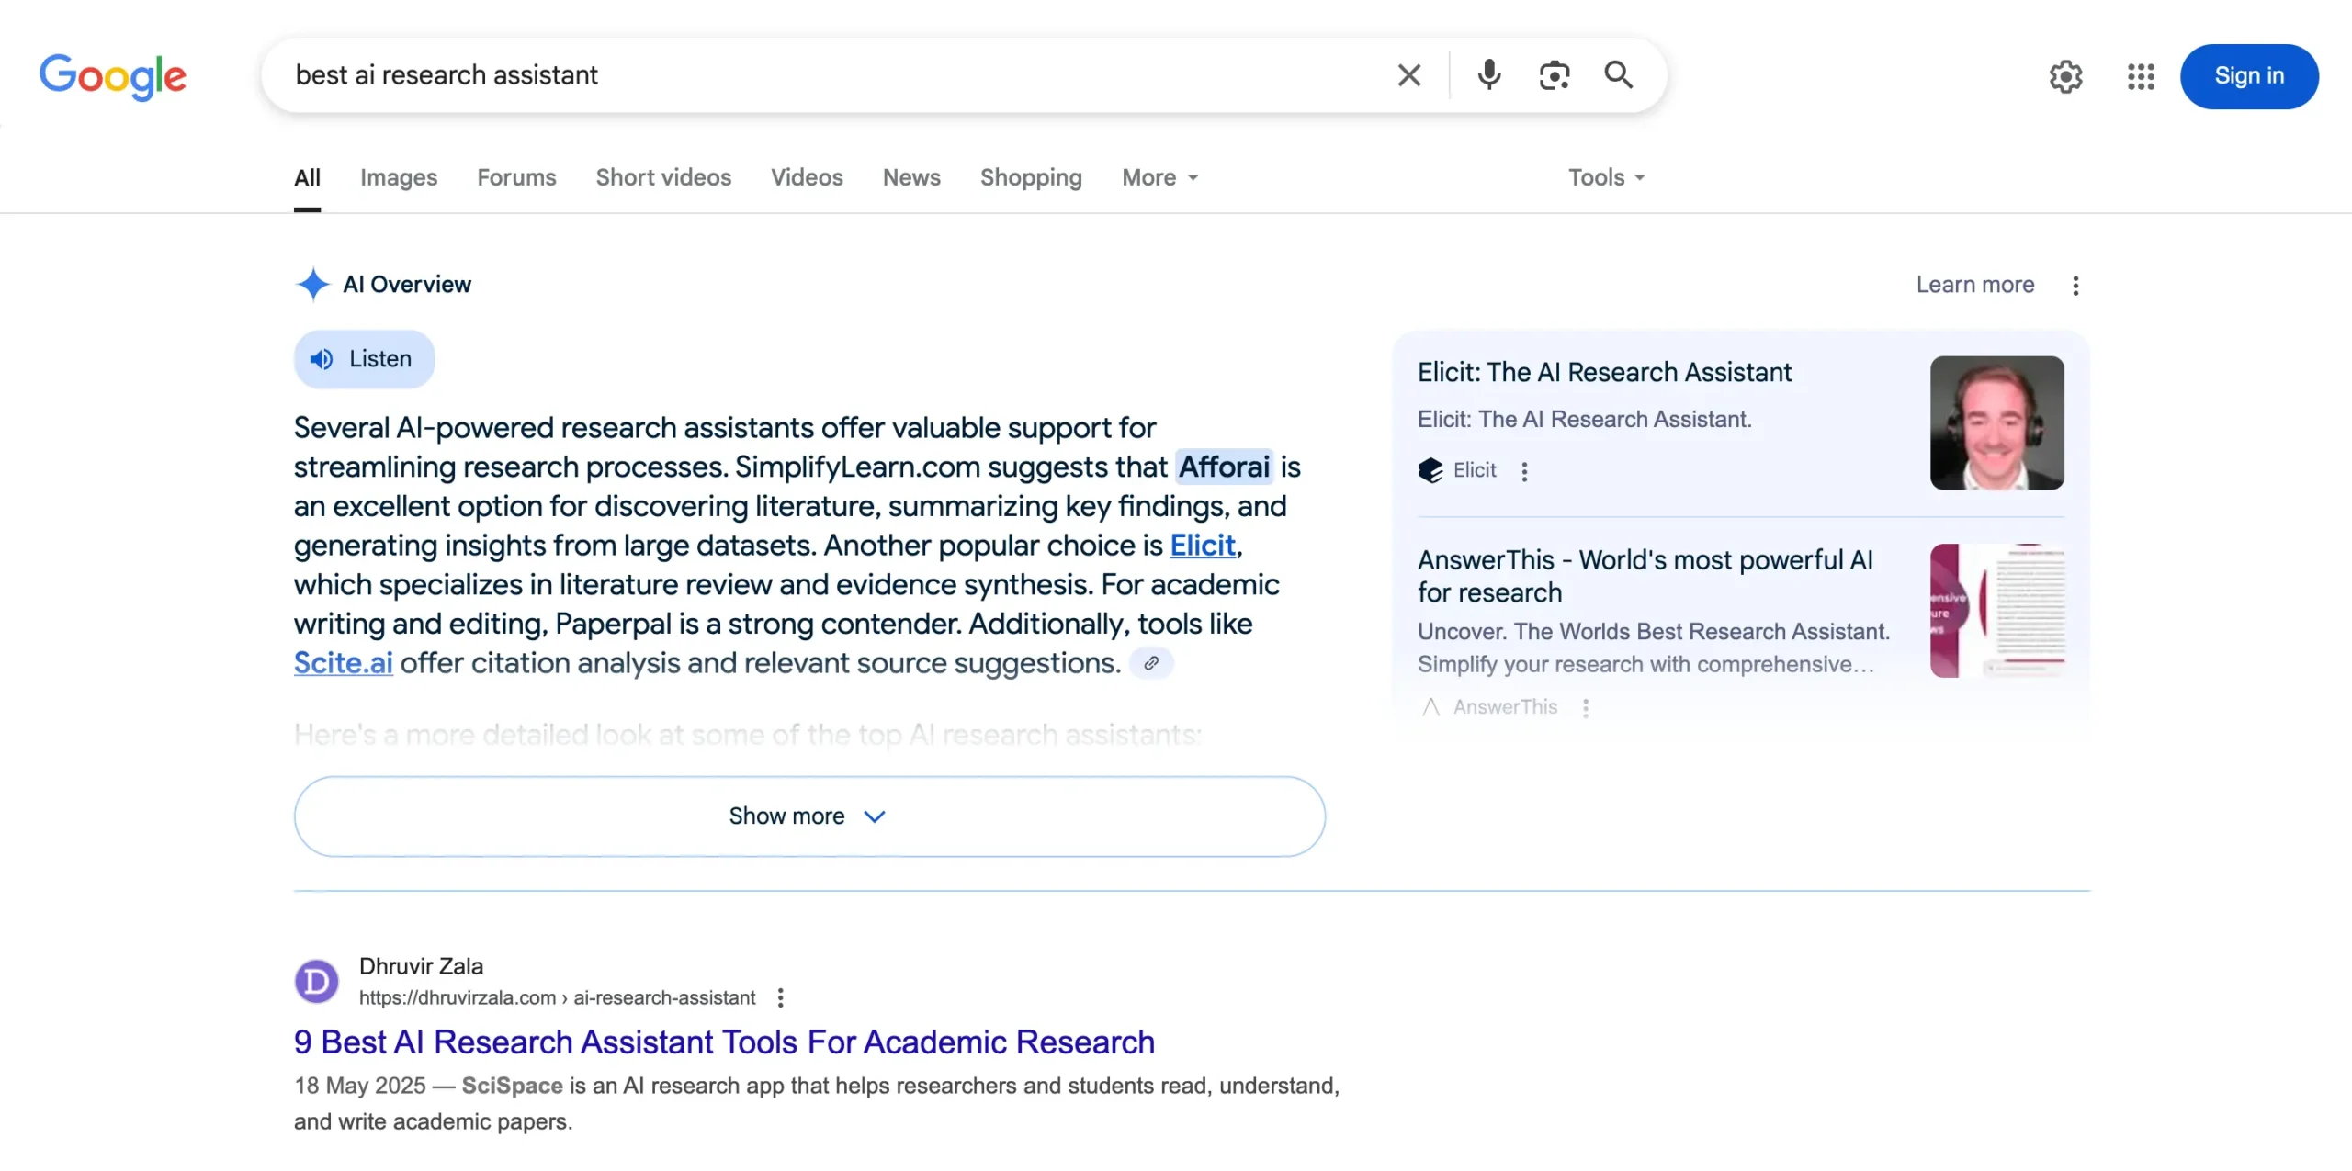Click Learn more for AI Overview
The height and width of the screenshot is (1171, 2352).
1974,285
